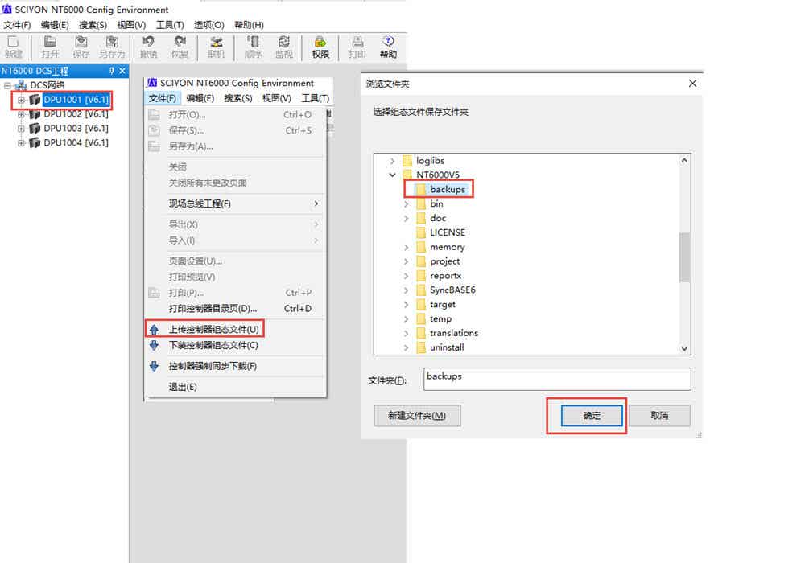
Task: Open the 权限 (Permissions) toolbar icon
Action: (320, 47)
